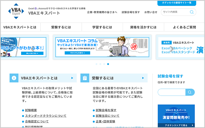Click 試験会場を探す header link
This screenshot has height=128, width=205.
[131, 12]
